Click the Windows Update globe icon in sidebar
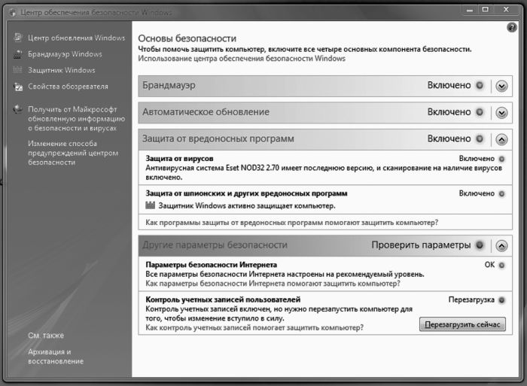The height and width of the screenshot is (386, 527). 18,38
